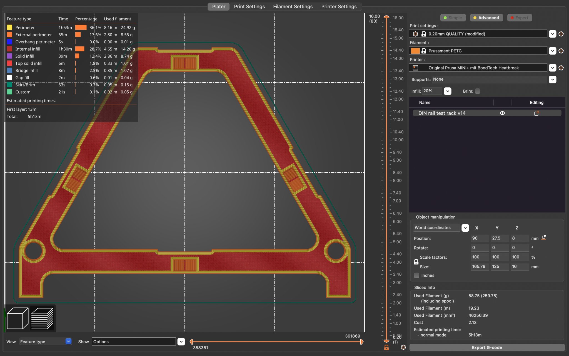The image size is (569, 356).
Task: Open the Feature type view dropdown
Action: [68, 342]
